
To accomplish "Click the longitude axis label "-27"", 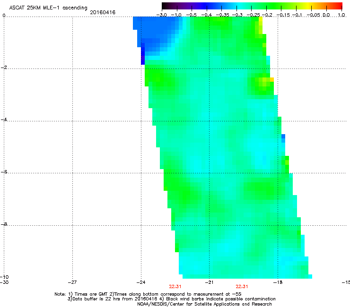I will (x=72, y=282).
